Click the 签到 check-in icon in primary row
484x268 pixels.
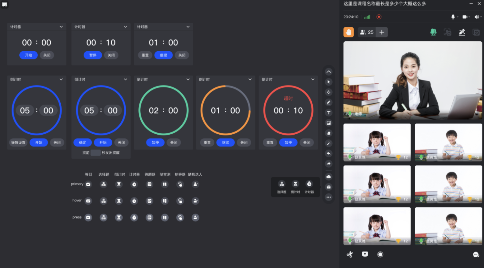88,184
